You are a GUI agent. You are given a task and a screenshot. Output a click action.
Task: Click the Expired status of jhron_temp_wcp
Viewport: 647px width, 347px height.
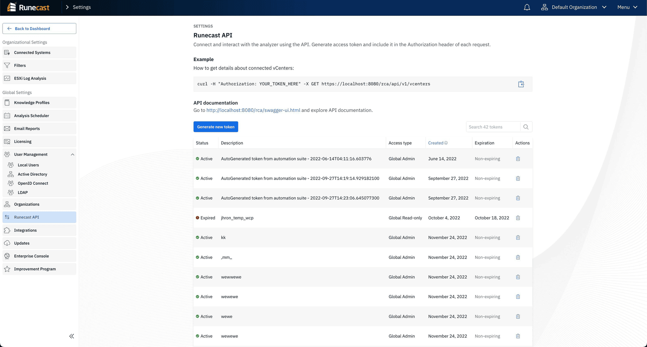(x=205, y=218)
